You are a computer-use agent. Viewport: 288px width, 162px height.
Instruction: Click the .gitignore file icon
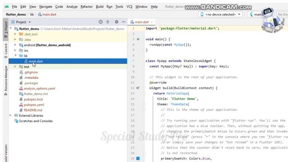21,72
